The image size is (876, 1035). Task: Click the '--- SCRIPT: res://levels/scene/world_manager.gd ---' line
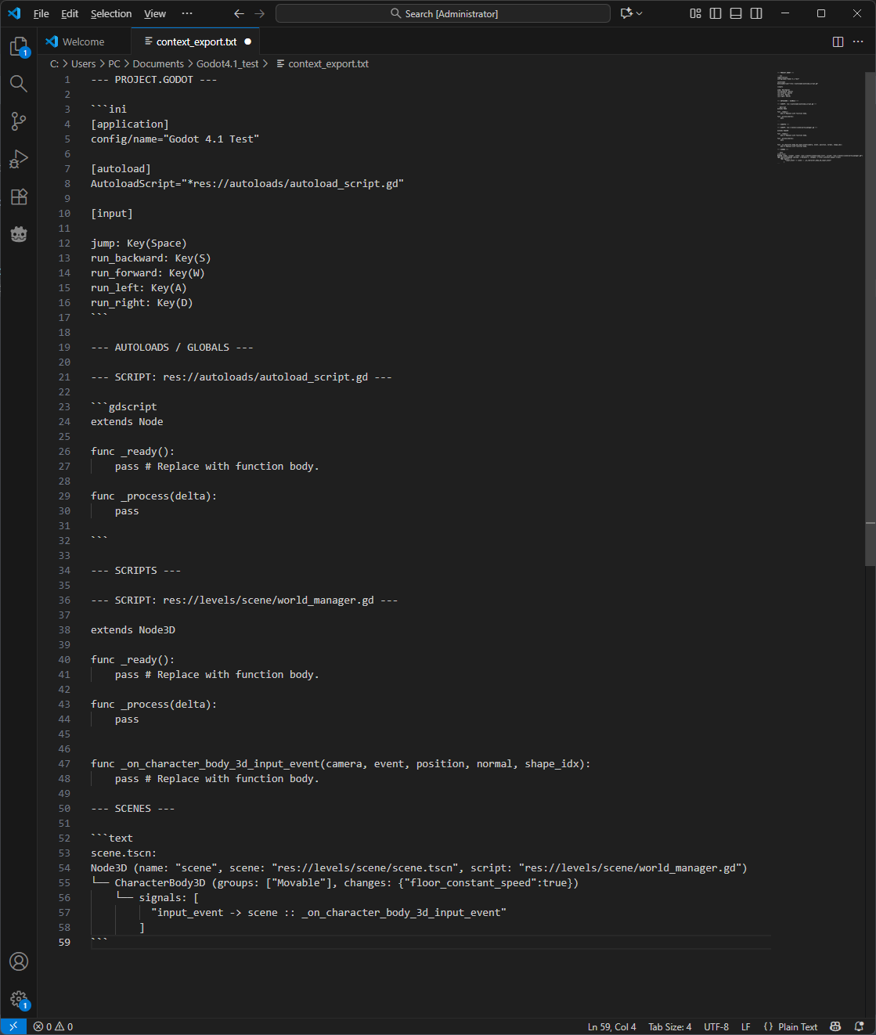coord(244,600)
